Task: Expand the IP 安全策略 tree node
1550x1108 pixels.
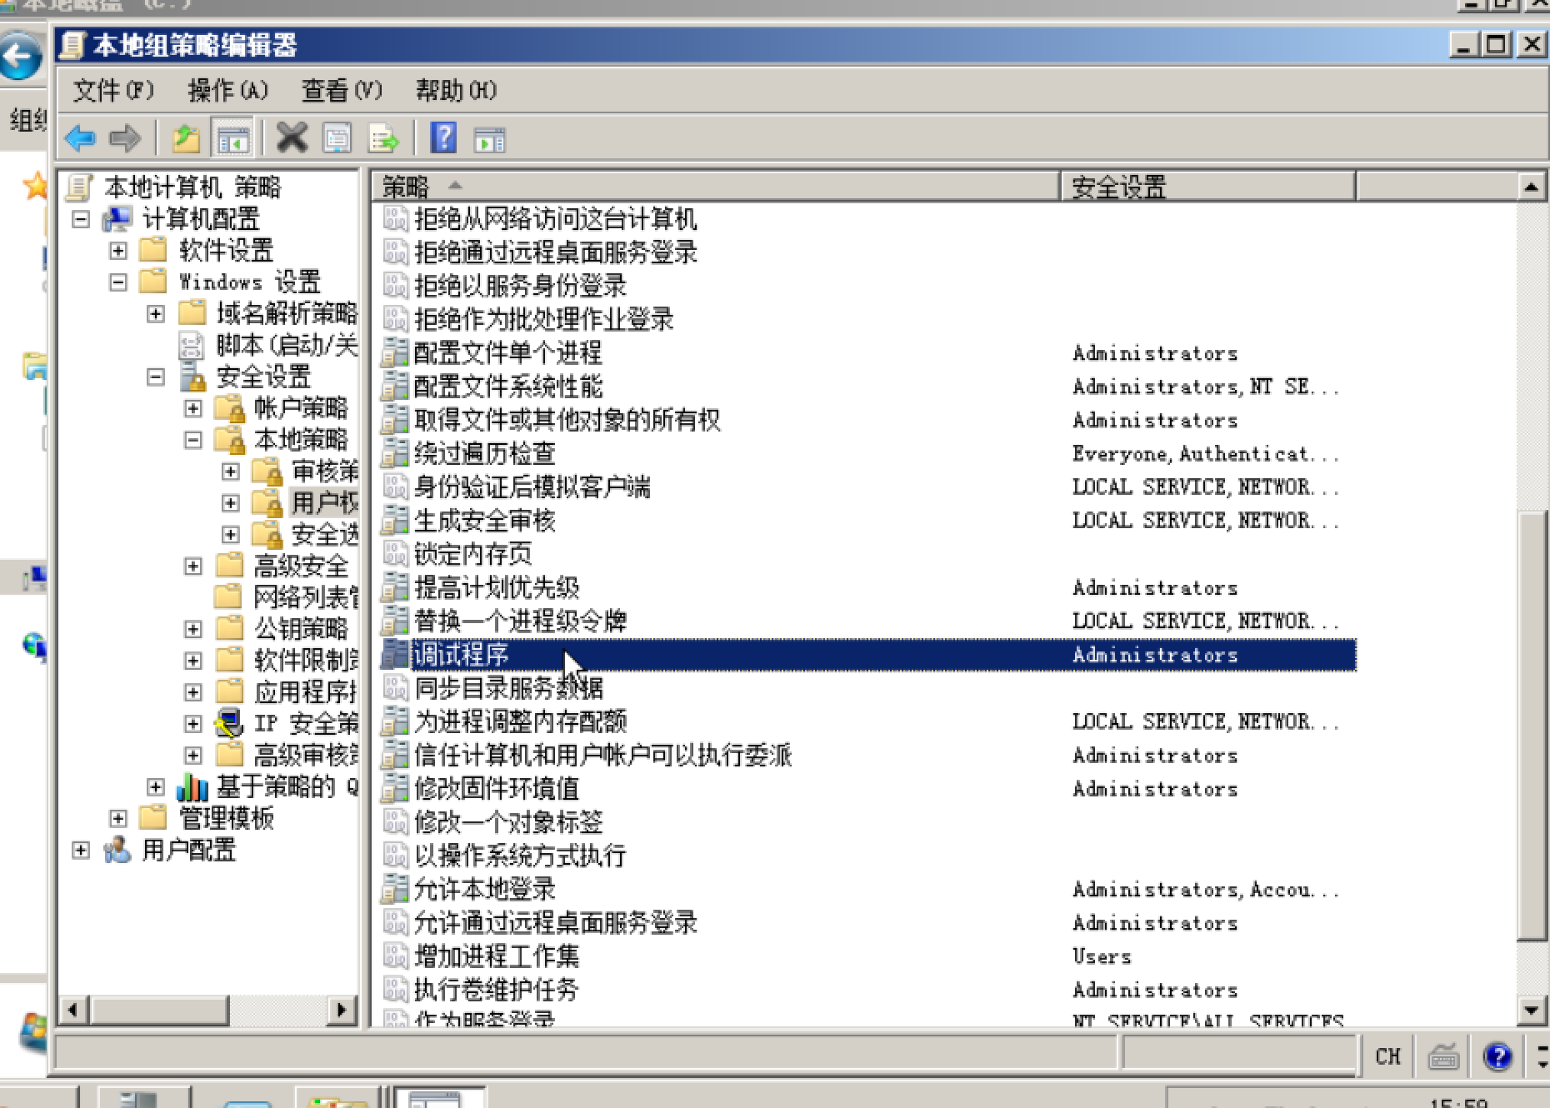Action: point(192,724)
